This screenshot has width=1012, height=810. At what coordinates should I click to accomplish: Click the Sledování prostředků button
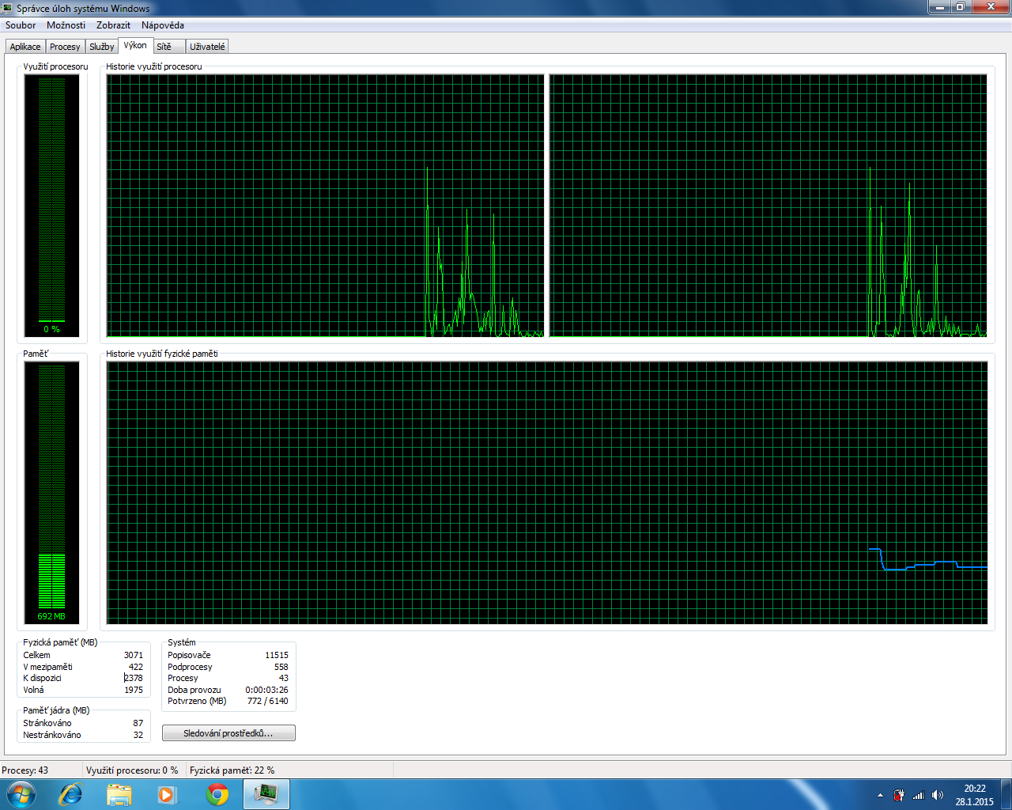coord(228,733)
